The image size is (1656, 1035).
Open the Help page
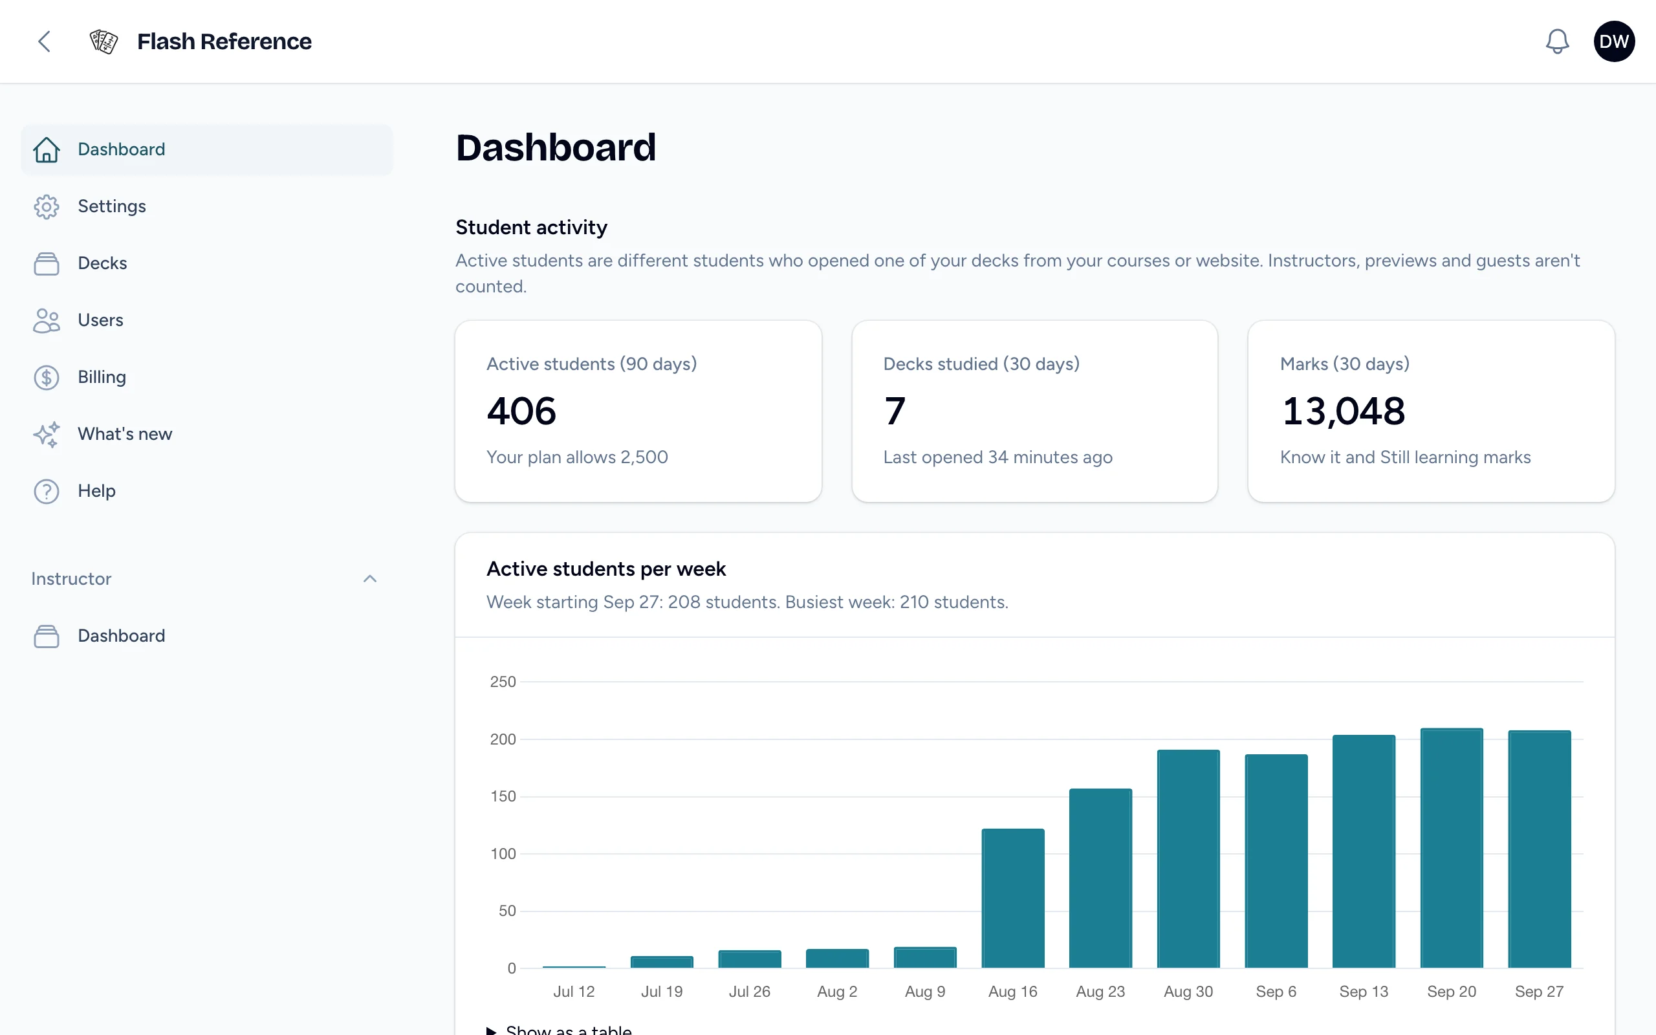pos(206,491)
